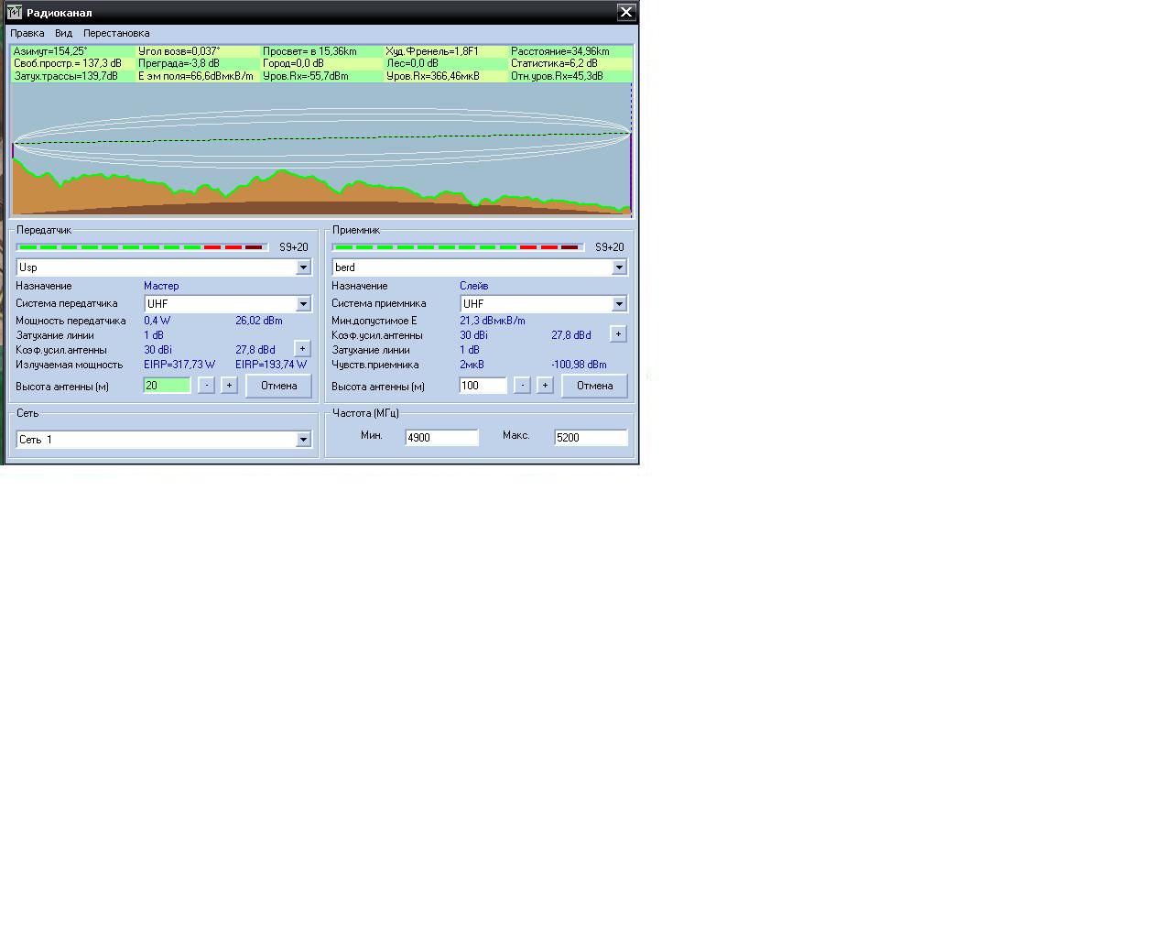
Task: Open the Правка menu
Action: pyautogui.click(x=27, y=33)
